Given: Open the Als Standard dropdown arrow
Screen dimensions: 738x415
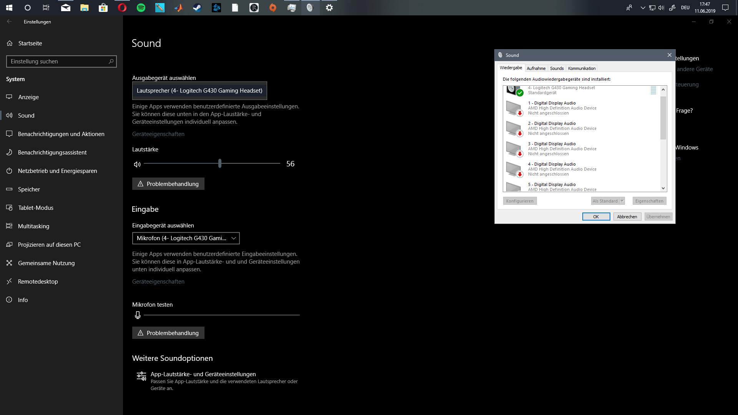Looking at the screenshot, I should (622, 201).
